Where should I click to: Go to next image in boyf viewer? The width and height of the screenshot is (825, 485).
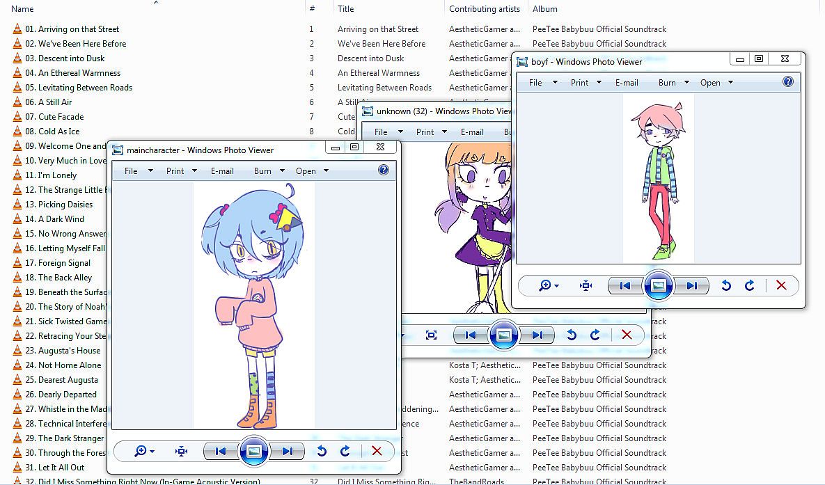point(691,285)
